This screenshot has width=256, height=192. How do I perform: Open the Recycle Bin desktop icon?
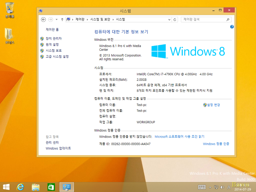point(10,10)
